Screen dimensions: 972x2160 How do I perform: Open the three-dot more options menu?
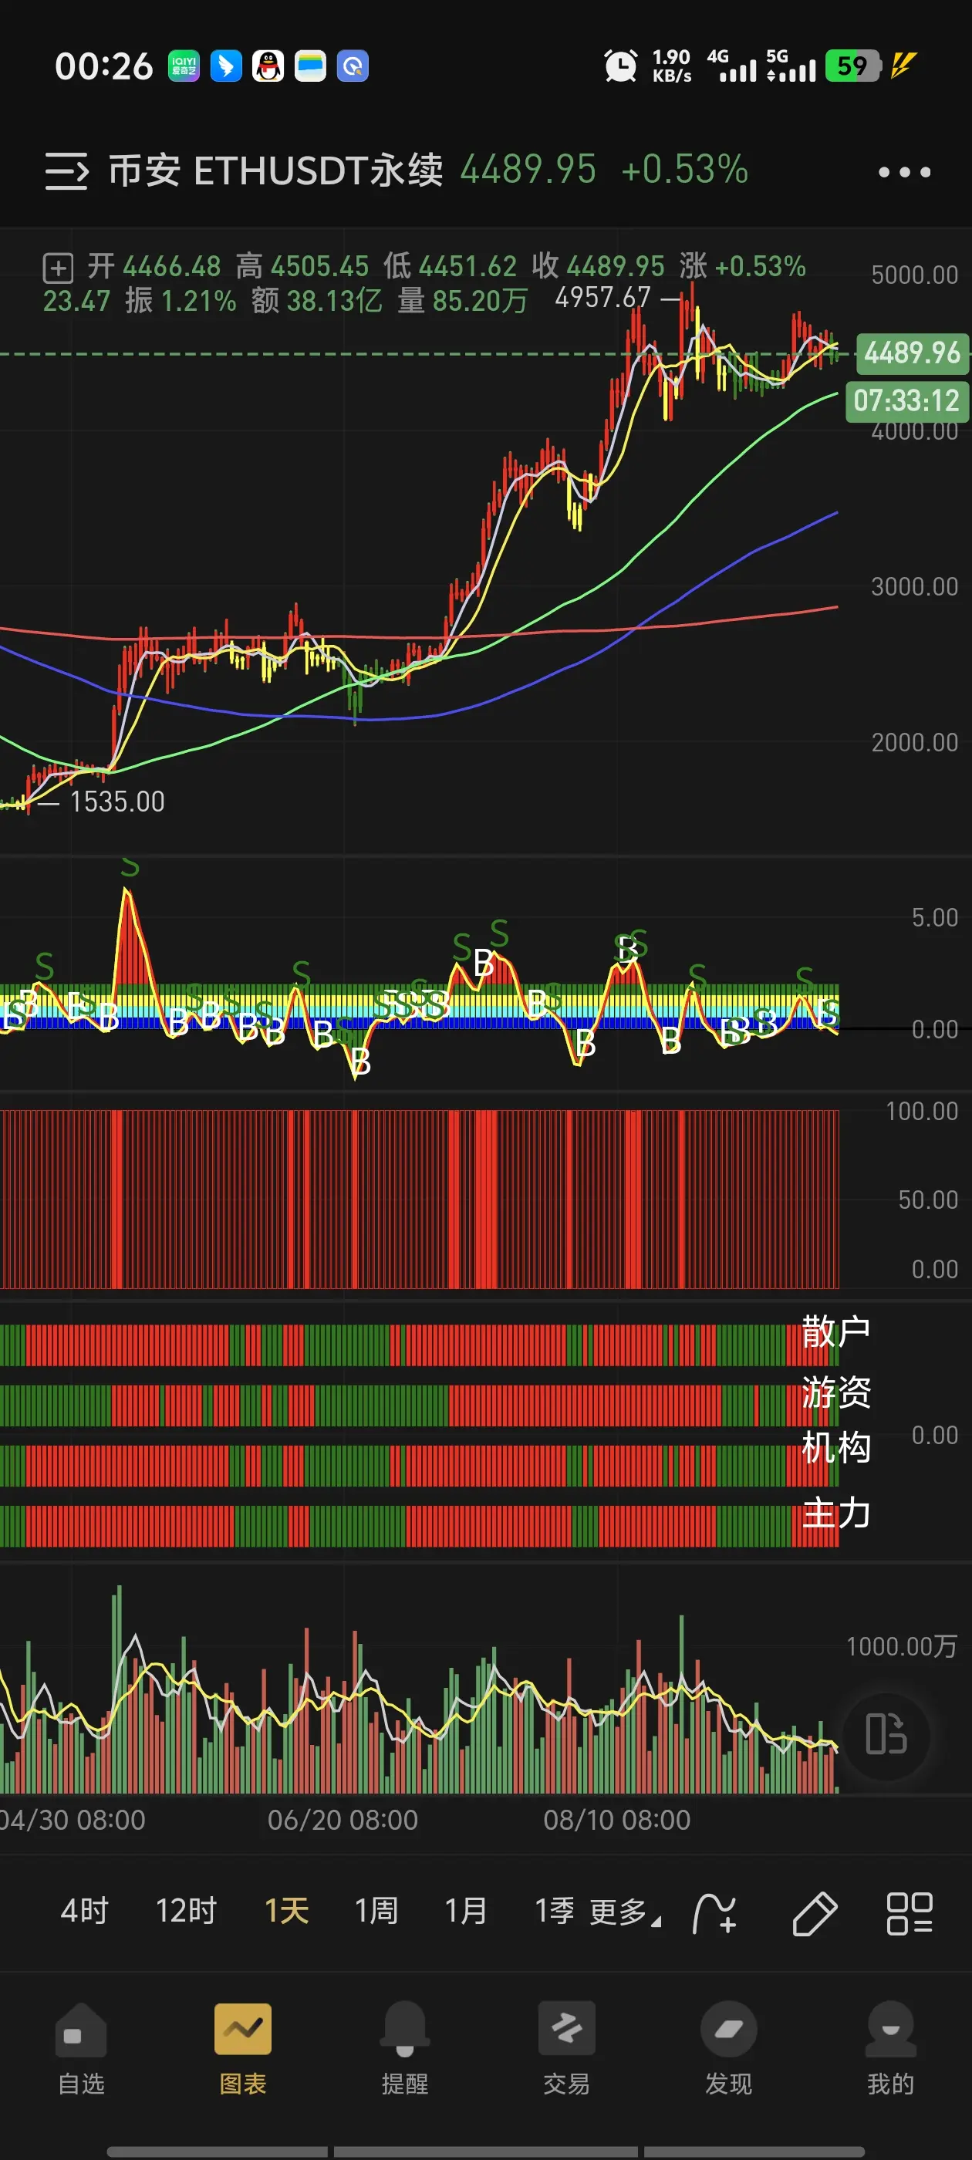pyautogui.click(x=904, y=172)
